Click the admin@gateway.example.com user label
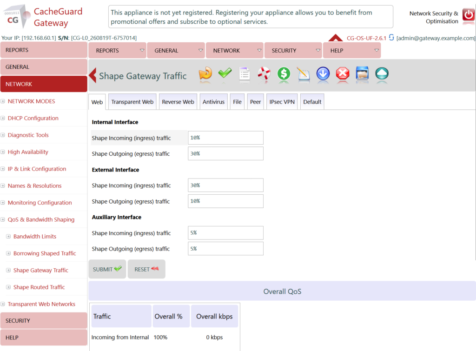Viewport: 476px width, 351px height. pos(436,38)
